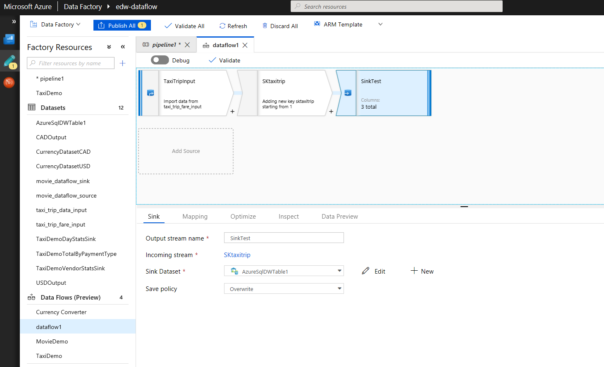The image size is (604, 367).
Task: Add transformation after SKtaxitrip with plus
Action: [x=331, y=111]
